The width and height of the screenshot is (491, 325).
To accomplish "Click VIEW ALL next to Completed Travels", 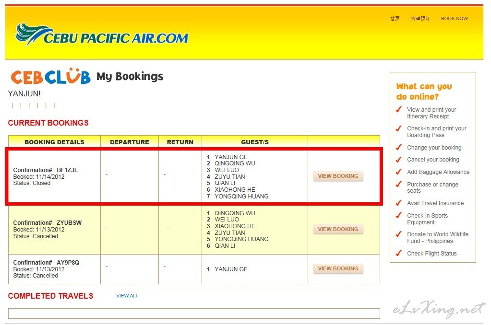I will point(127,296).
